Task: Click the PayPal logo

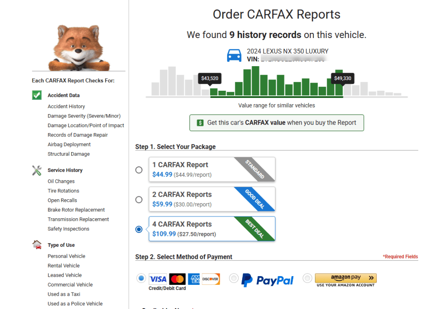Action: tap(267, 280)
